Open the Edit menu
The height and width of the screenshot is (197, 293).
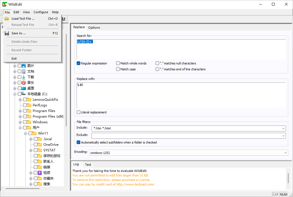coord(16,12)
